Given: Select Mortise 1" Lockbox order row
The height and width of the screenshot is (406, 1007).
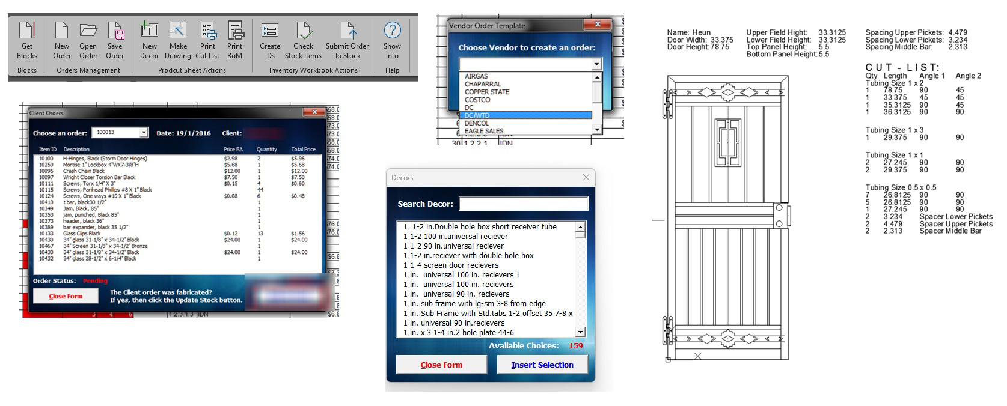Looking at the screenshot, I should pyautogui.click(x=177, y=165).
